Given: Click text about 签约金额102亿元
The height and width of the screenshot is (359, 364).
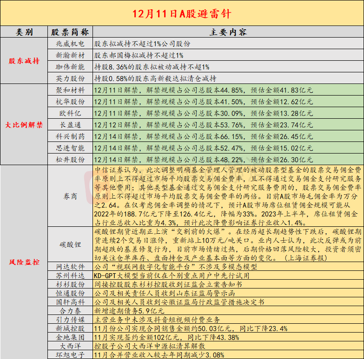Looking at the screenshot, I should (166, 337).
